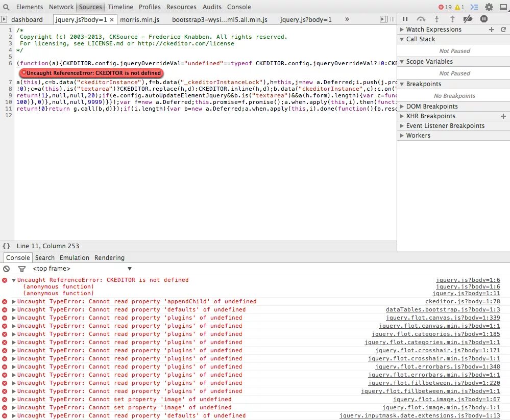Close the active jquery.js?body=1 tab
510x420 pixels.
click(x=112, y=20)
